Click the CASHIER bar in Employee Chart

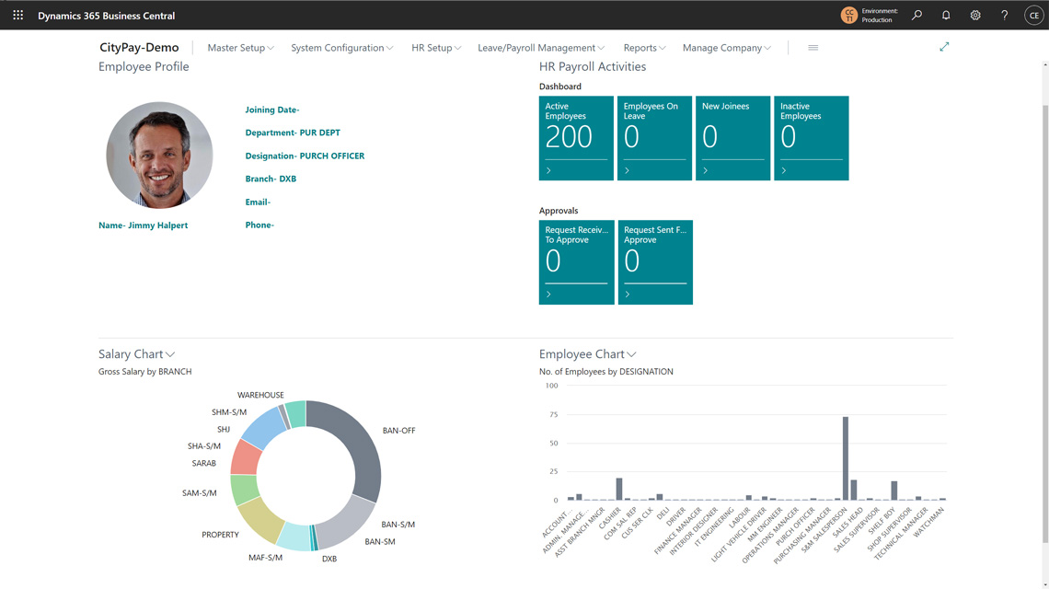click(x=619, y=490)
